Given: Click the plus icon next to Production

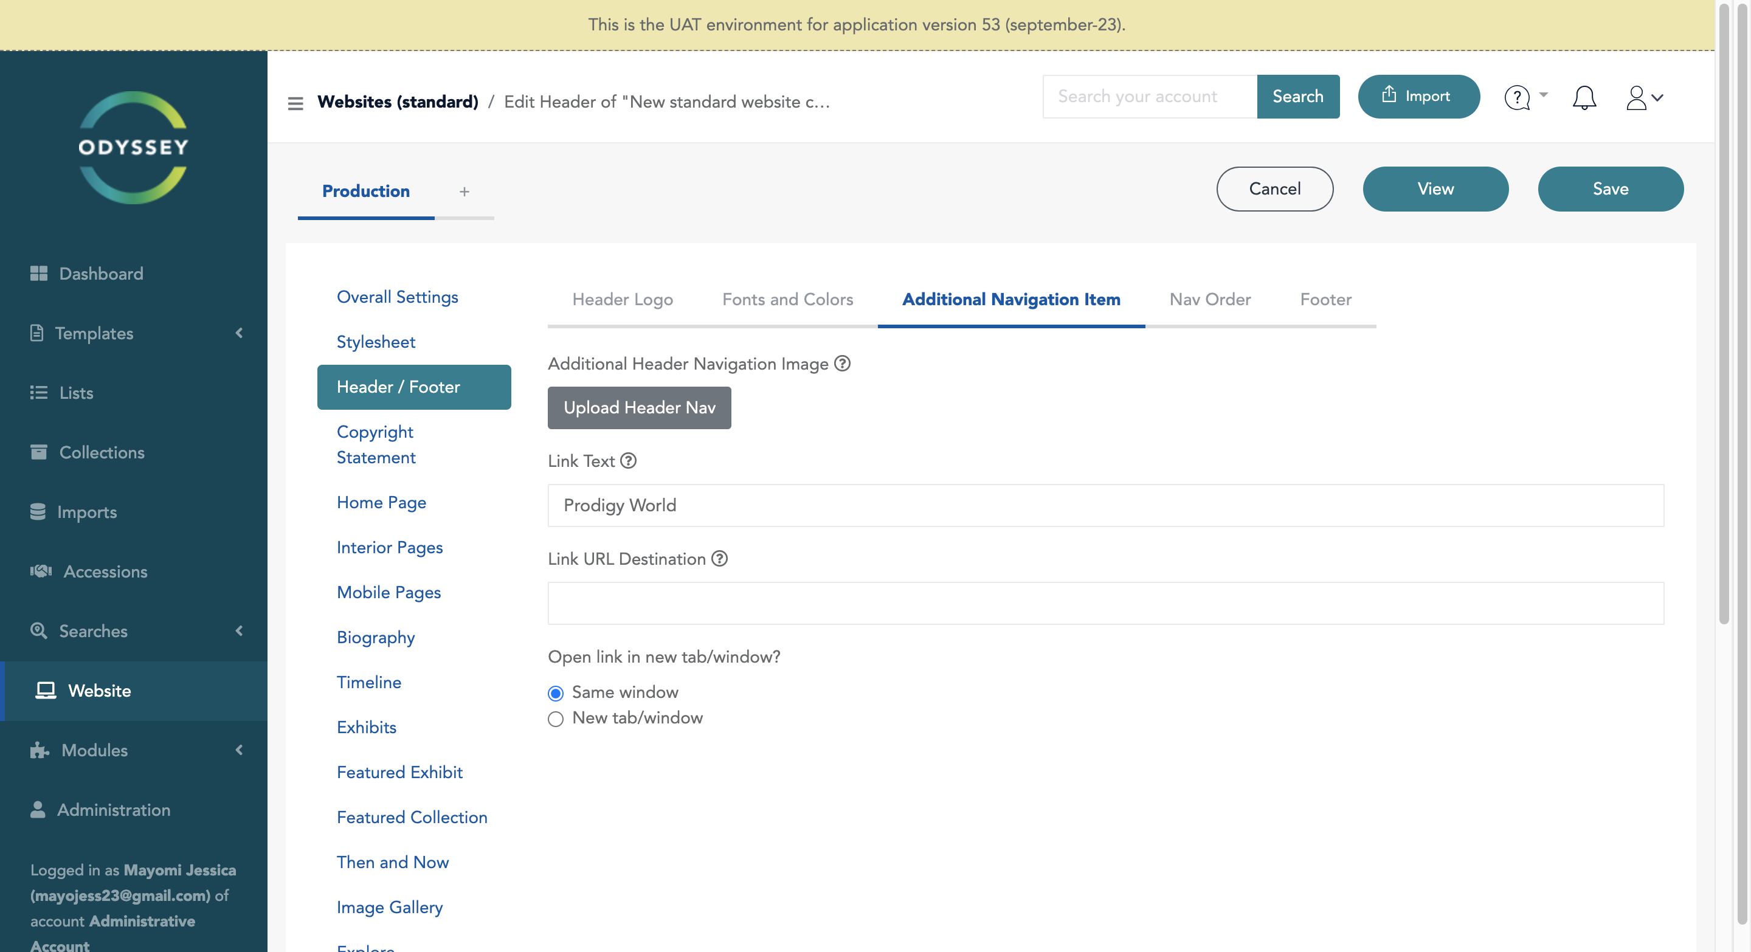Looking at the screenshot, I should coord(465,191).
